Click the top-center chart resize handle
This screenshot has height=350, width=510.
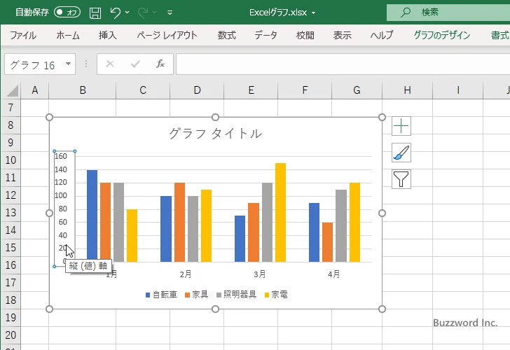(215, 117)
